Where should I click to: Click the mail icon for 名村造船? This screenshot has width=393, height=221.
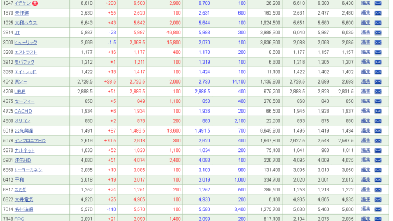(x=378, y=209)
